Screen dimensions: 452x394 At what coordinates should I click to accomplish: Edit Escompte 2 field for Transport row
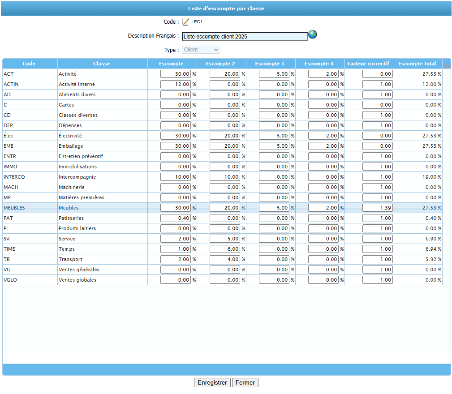tap(225, 260)
